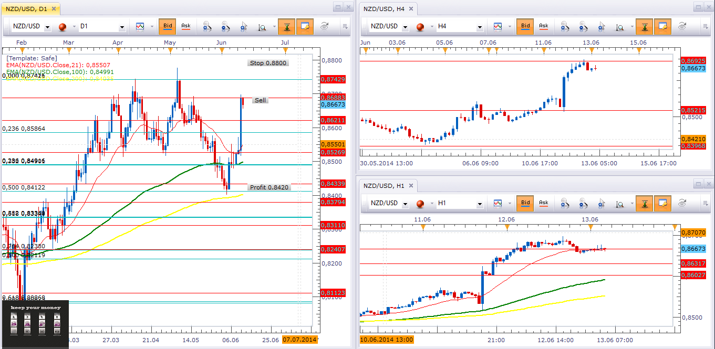Select the chart type icon on D1 toolbar
The height and width of the screenshot is (349, 715).
coord(140,26)
